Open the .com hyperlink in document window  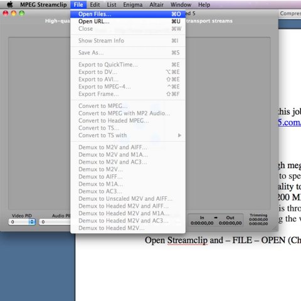pyautogui.click(x=290, y=122)
